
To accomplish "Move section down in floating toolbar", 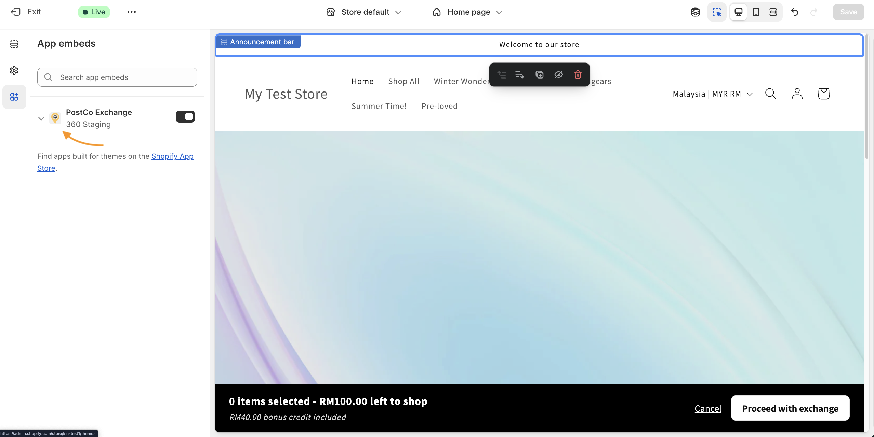I will [x=520, y=74].
